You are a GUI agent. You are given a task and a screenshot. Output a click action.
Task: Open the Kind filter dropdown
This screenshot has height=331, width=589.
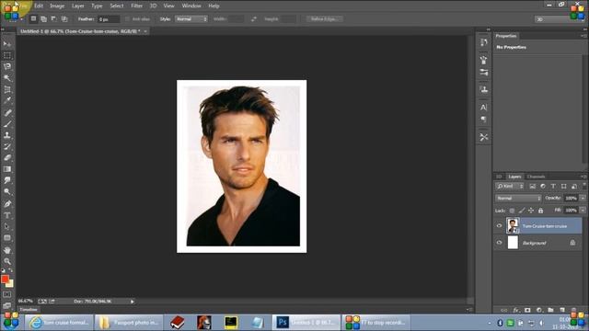point(509,186)
